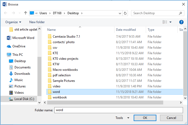Click the Refresh button beside address bar

tap(126, 13)
